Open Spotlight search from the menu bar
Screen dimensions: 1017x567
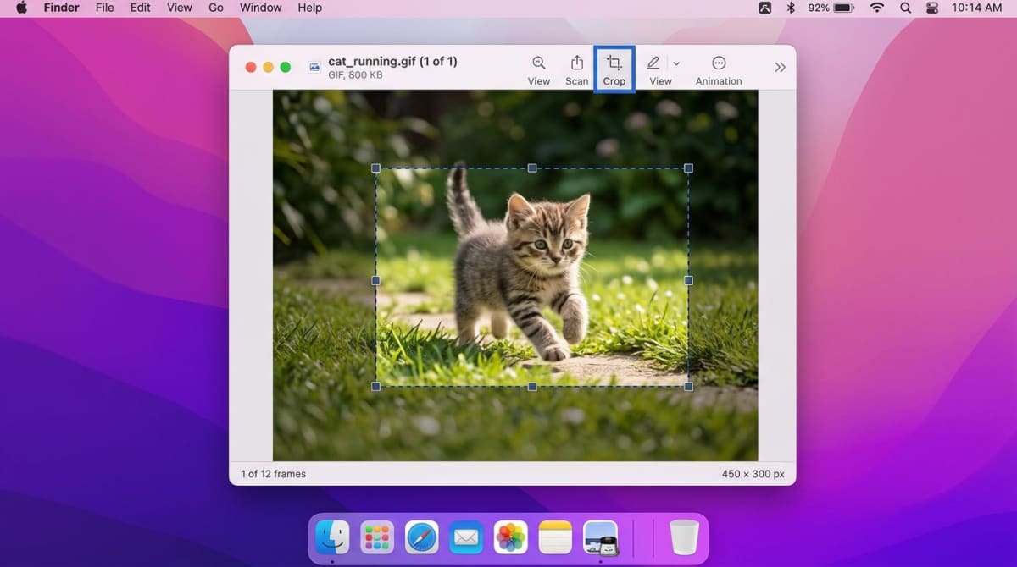904,8
